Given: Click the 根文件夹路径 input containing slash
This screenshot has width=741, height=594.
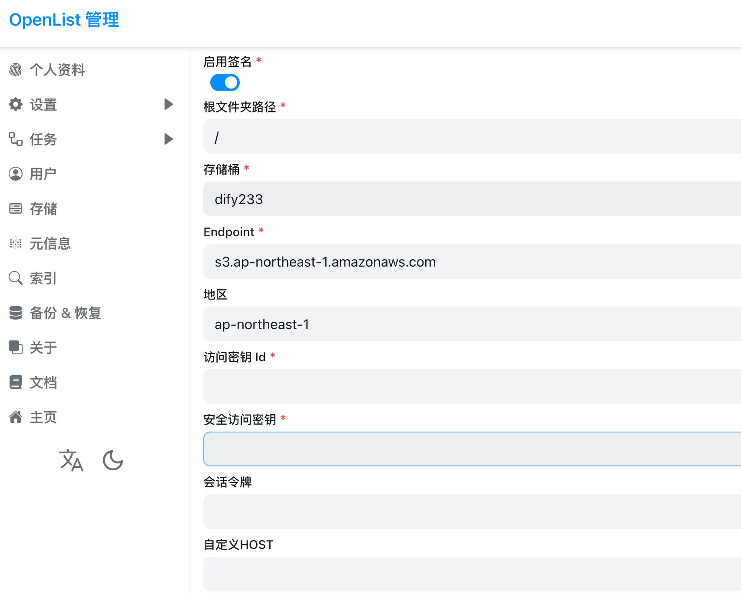Looking at the screenshot, I should 472,136.
